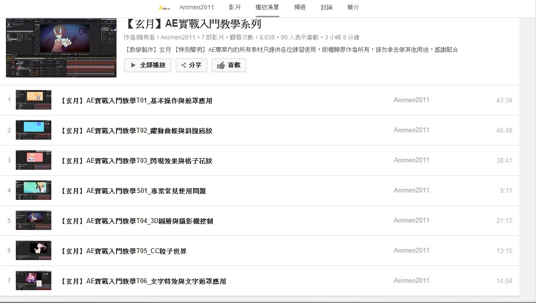
Task: Open the Videos tab (影片)
Action: (235, 7)
